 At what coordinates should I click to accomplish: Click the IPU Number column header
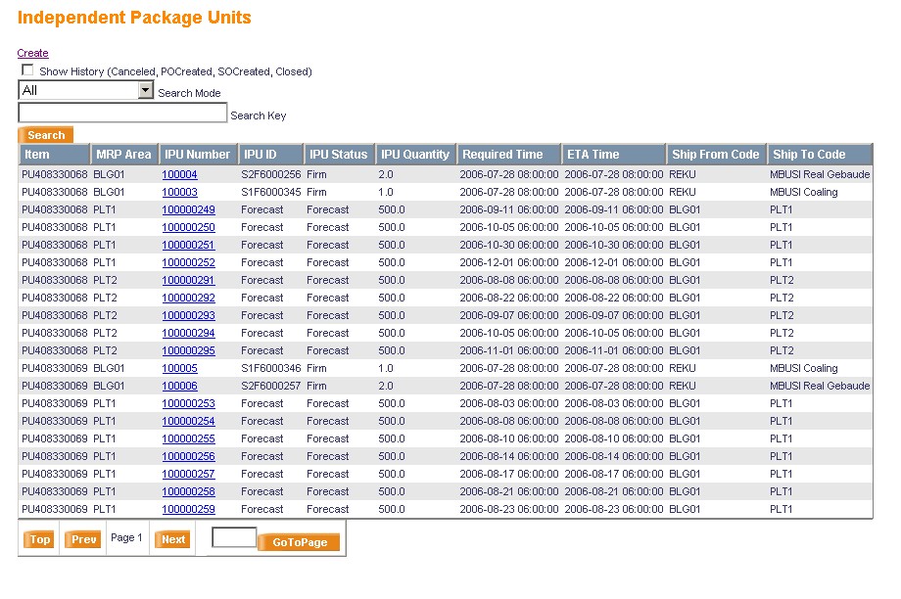[x=198, y=155]
